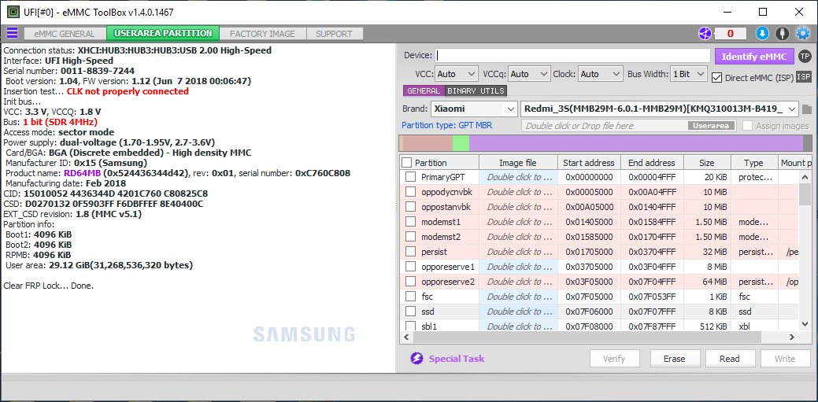
Task: Switch to USERAREA PARTITION tab
Action: tap(163, 33)
